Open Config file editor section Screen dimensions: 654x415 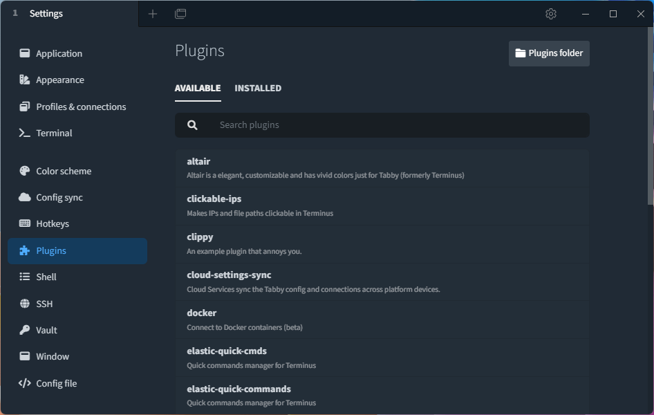tap(77, 383)
